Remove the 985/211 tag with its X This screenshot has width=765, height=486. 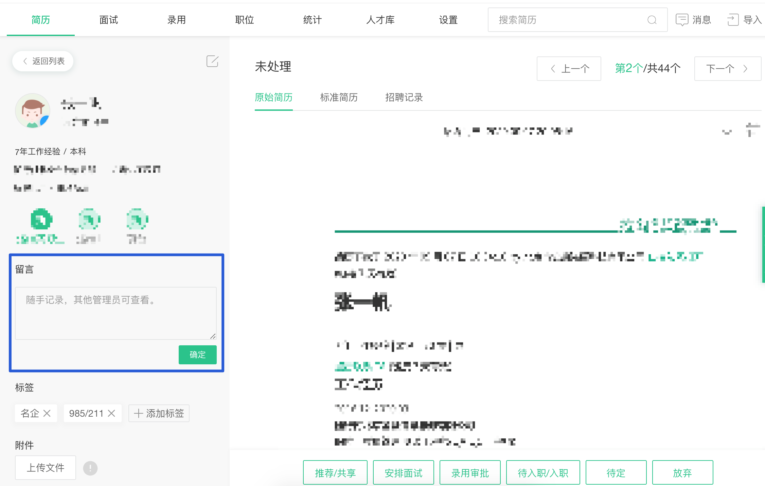tap(111, 413)
